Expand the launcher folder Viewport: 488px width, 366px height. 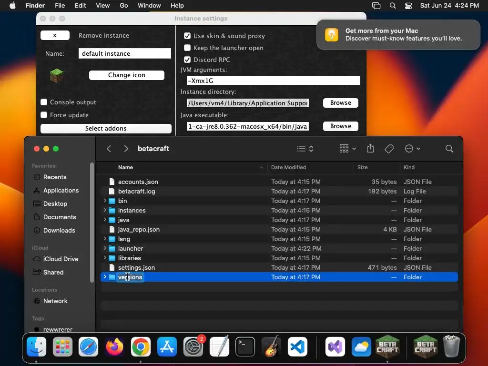pyautogui.click(x=105, y=248)
